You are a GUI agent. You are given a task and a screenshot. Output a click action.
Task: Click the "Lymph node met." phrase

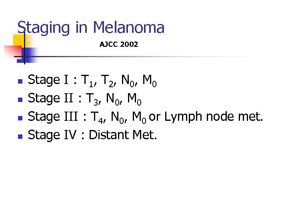coord(214,117)
